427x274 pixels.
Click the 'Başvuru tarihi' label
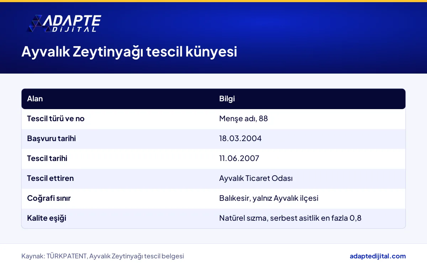(51, 139)
